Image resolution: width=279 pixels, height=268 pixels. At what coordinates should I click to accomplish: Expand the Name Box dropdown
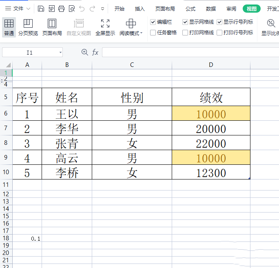pos(60,53)
